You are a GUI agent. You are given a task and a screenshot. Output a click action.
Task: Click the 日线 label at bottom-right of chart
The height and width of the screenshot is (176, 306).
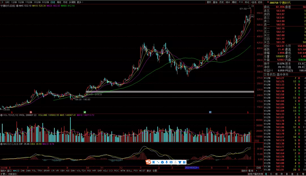click(x=259, y=168)
